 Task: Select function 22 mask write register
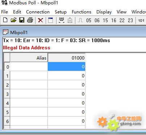(122, 20)
